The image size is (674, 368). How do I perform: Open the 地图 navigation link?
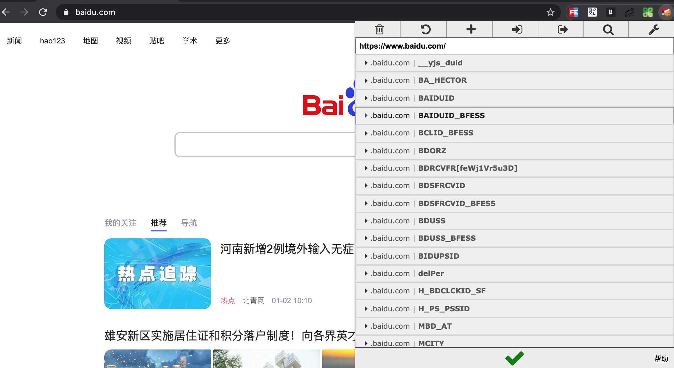point(90,41)
